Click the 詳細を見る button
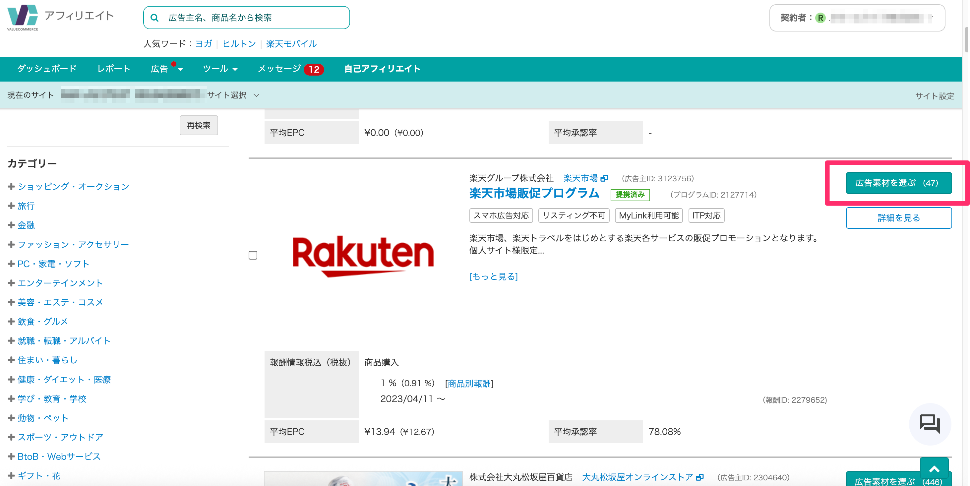The image size is (970, 486). point(898,218)
